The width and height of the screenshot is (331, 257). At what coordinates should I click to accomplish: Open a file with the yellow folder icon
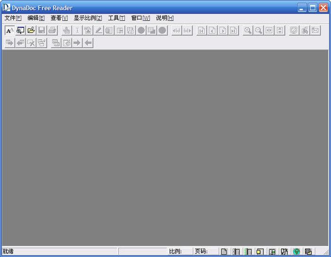[31, 31]
